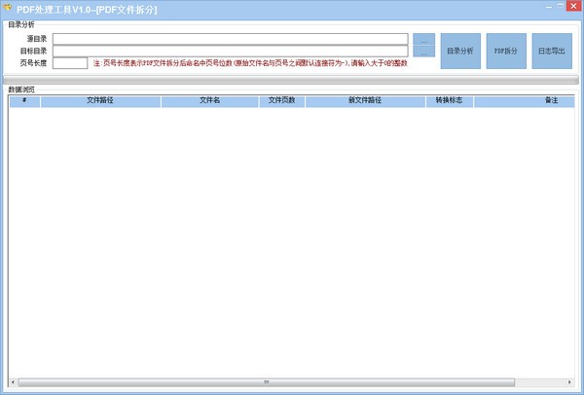584x395 pixels.
Task: Focus the 源目录 text field
Action: (x=230, y=39)
